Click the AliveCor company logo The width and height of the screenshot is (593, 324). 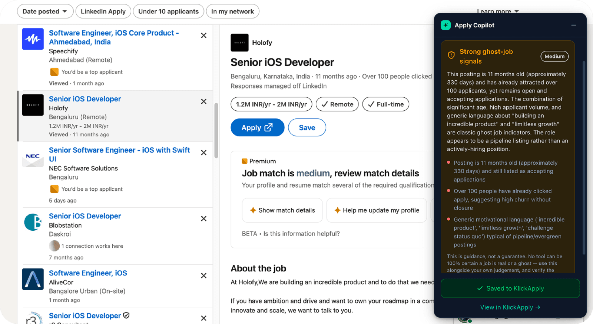tap(33, 279)
